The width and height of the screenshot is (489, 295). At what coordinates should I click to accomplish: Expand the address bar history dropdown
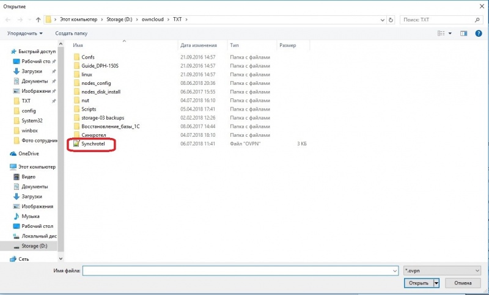(383, 20)
